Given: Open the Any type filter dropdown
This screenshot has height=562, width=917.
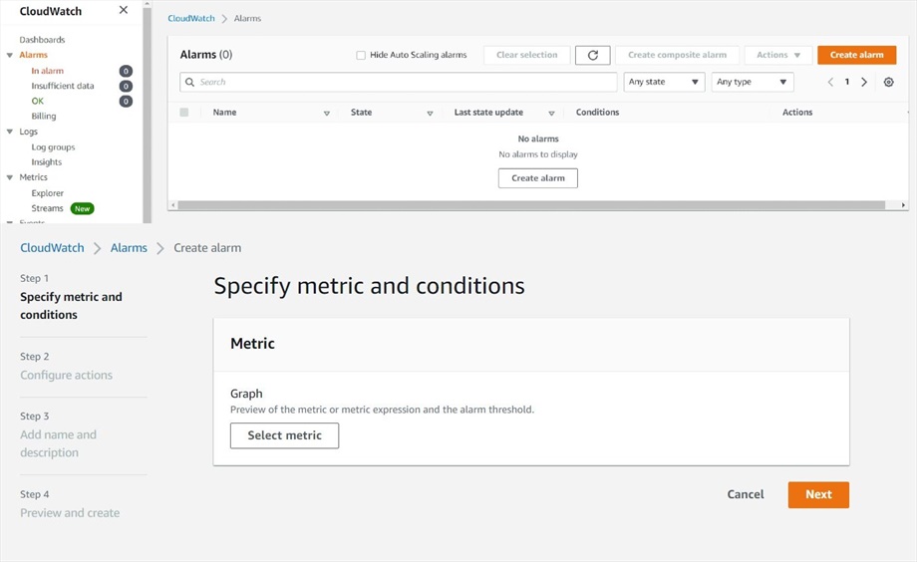Looking at the screenshot, I should [753, 82].
